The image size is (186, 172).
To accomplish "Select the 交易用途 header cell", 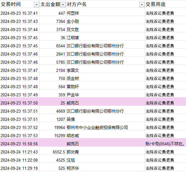I will point(165,4).
